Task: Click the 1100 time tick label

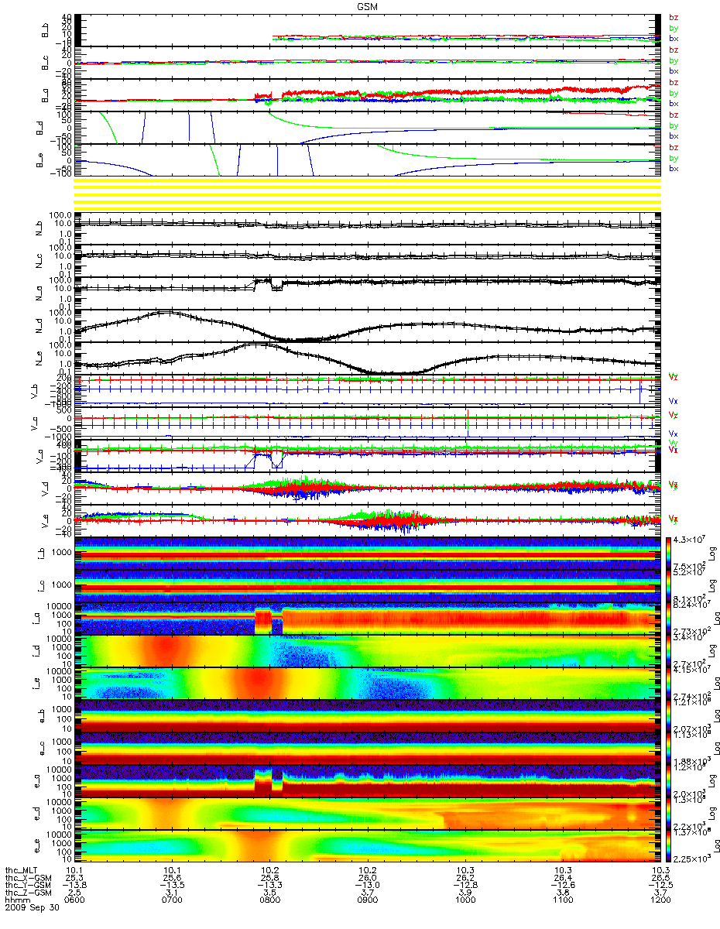Action: [x=563, y=901]
